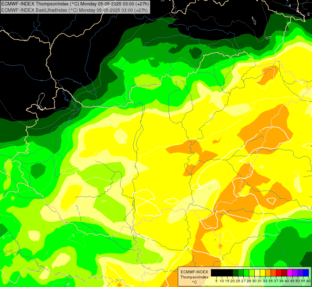This screenshot has height=287, width=312.
Task: Click legend tick value 55
Action: [x=303, y=281]
